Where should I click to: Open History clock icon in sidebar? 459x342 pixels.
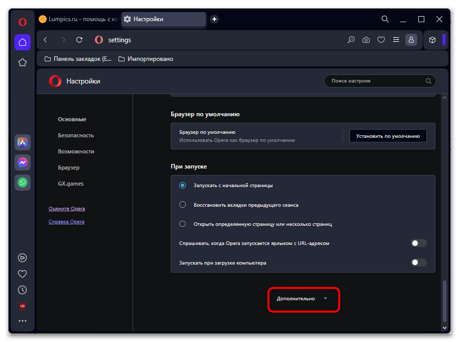(x=23, y=290)
